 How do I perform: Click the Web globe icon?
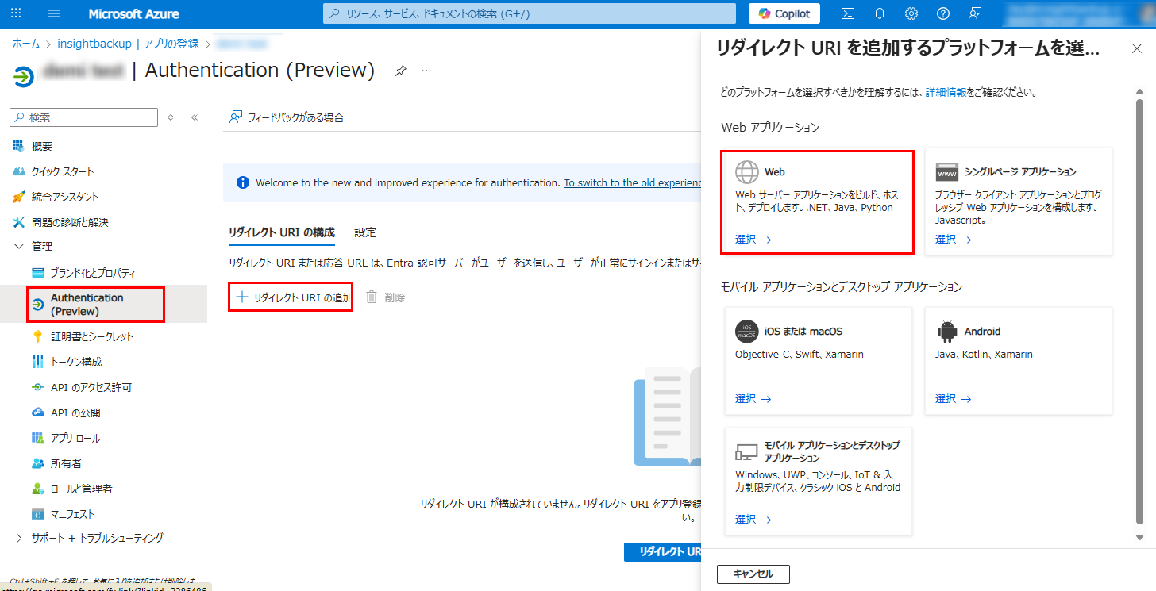click(747, 171)
